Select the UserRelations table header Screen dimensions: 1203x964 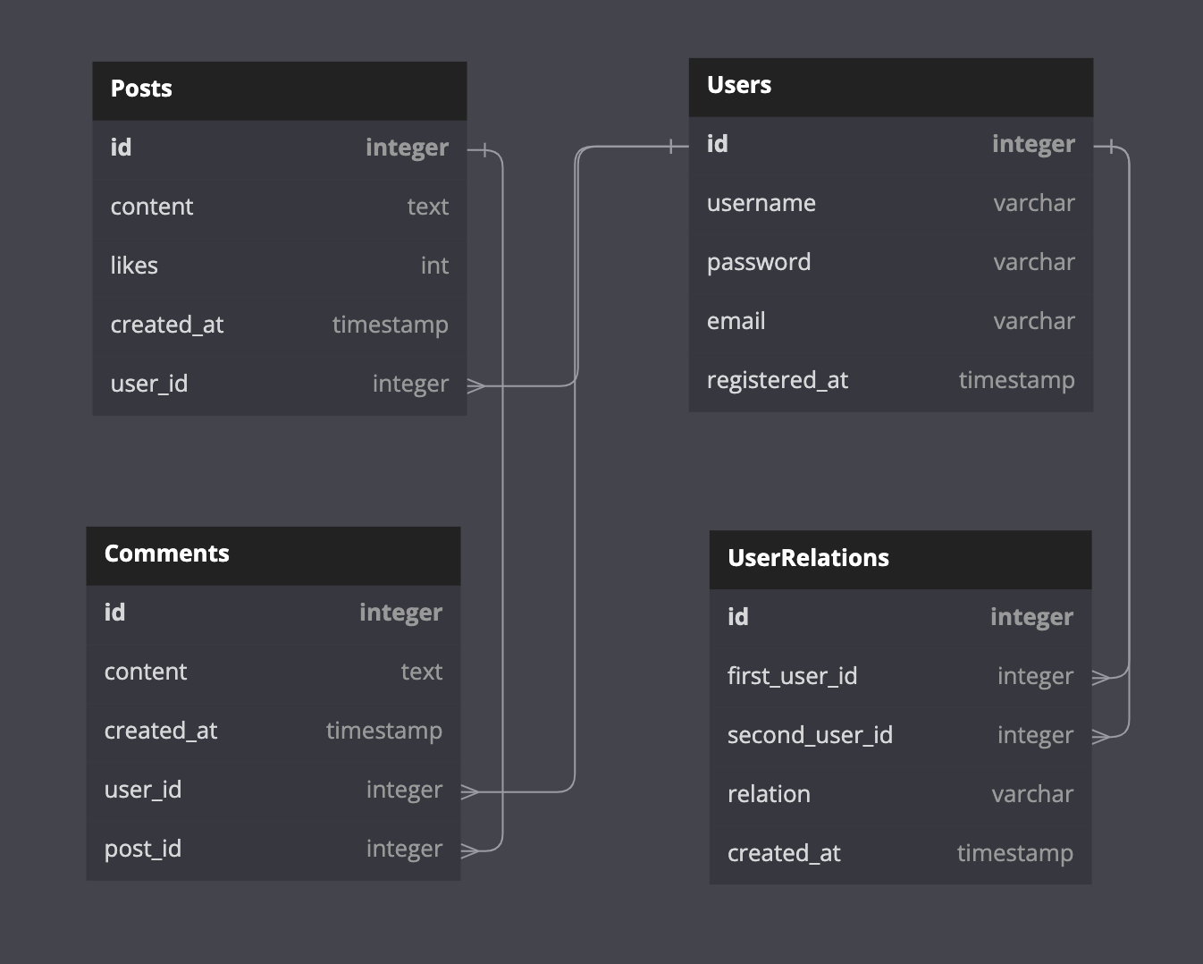click(x=808, y=558)
